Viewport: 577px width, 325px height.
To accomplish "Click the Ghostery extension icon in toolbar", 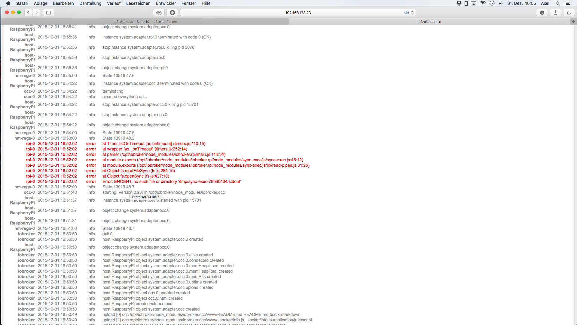I will (x=159, y=13).
